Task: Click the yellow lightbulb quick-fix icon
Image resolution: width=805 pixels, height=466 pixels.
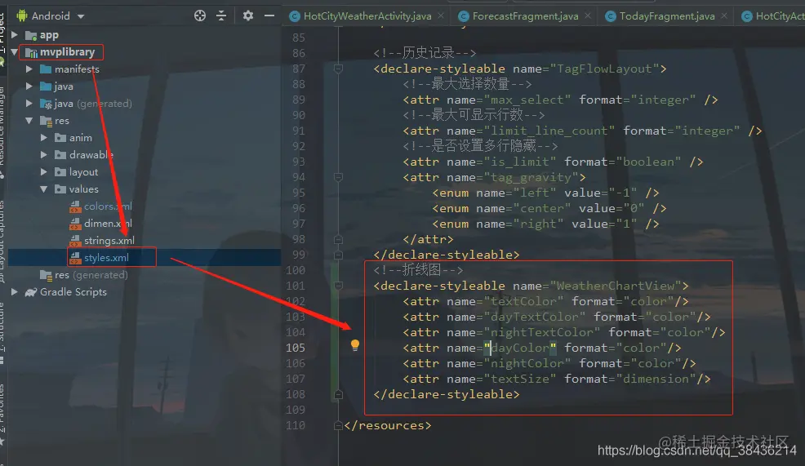Action: point(355,345)
